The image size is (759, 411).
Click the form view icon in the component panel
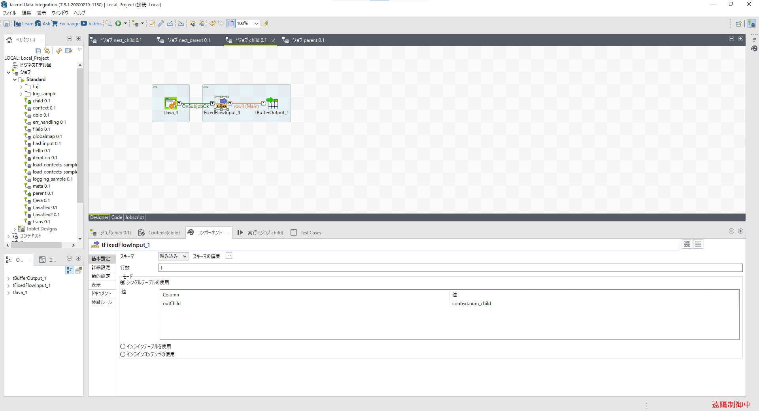[698, 244]
